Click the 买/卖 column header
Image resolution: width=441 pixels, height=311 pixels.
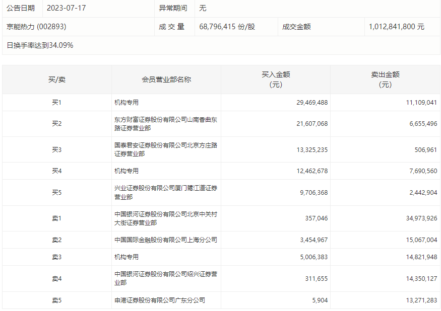tap(57, 80)
